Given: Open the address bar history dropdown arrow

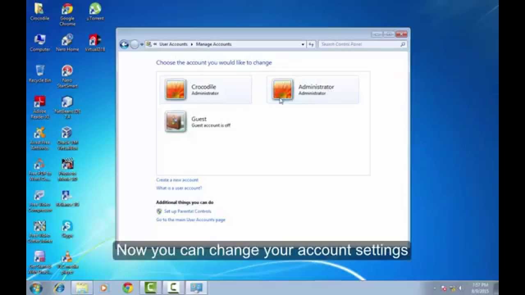Looking at the screenshot, I should coord(303,44).
